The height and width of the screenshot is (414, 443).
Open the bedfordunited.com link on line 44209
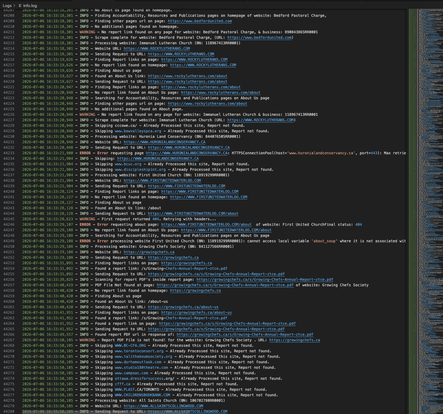coord(200,21)
